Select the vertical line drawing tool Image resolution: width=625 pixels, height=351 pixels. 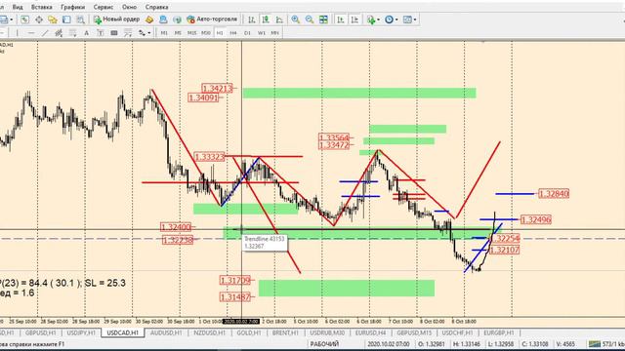coord(17,33)
